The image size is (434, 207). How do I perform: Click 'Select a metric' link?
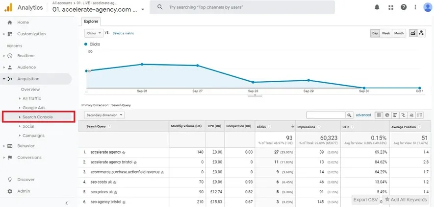123,33
